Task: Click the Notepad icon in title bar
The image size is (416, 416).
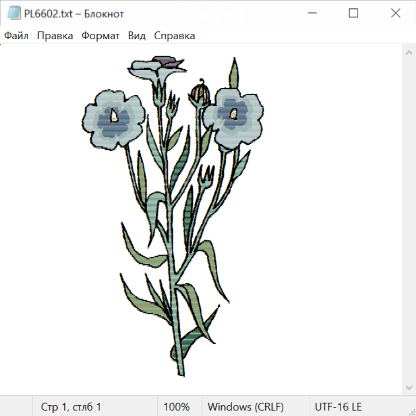Action: coord(14,13)
